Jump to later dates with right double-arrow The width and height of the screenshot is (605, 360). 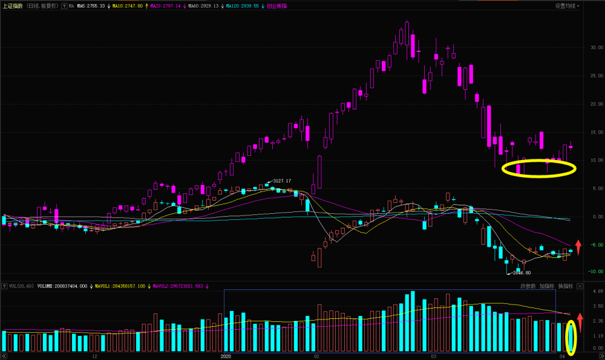point(601,356)
